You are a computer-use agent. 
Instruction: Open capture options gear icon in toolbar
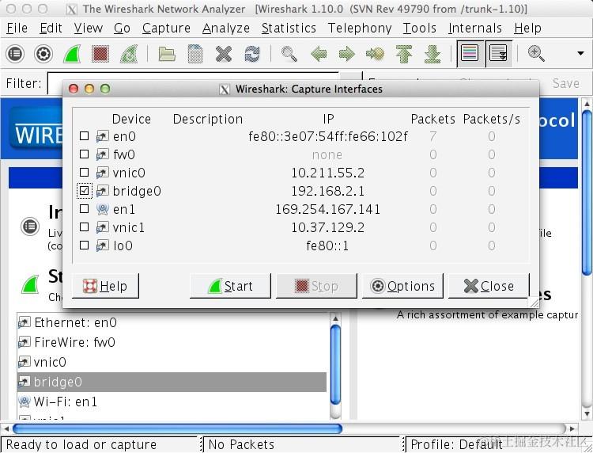(43, 54)
